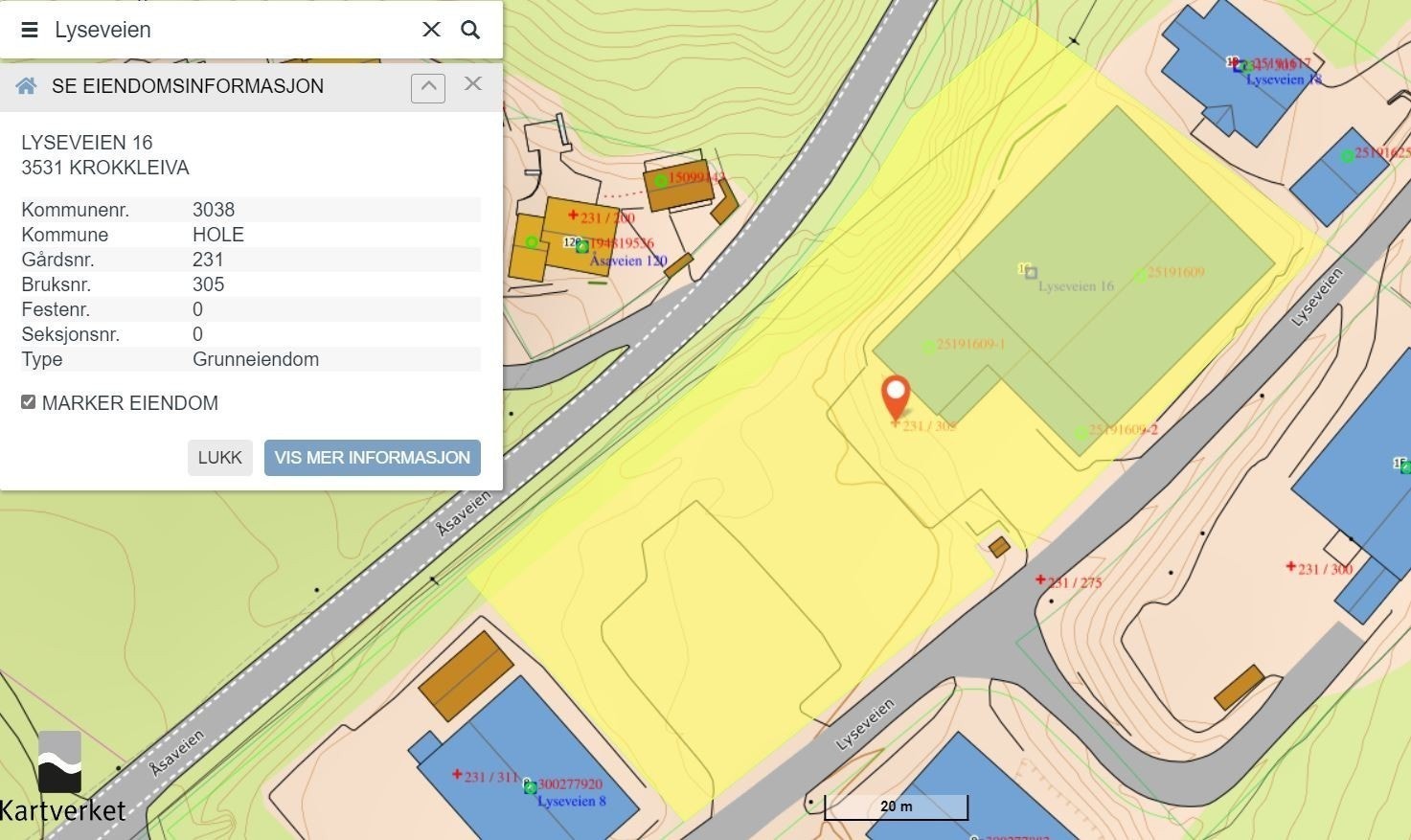
Task: Click building number 300277920 on map
Action: click(570, 784)
